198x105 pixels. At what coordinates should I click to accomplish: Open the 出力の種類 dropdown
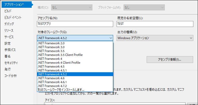point(155,38)
